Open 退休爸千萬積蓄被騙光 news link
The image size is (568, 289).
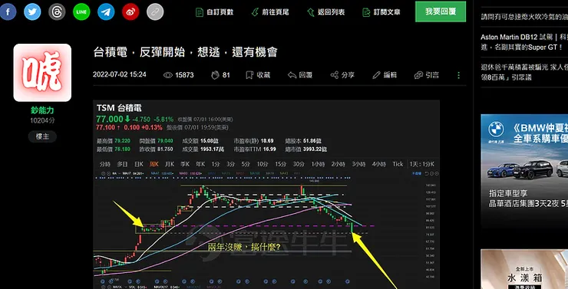(524, 72)
